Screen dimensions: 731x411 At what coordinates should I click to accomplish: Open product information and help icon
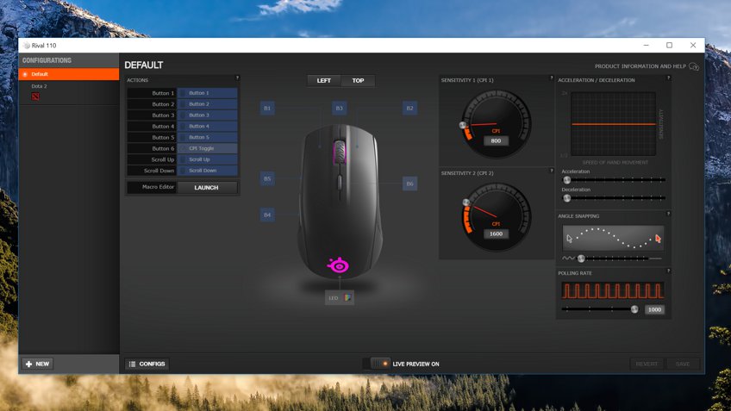point(694,66)
